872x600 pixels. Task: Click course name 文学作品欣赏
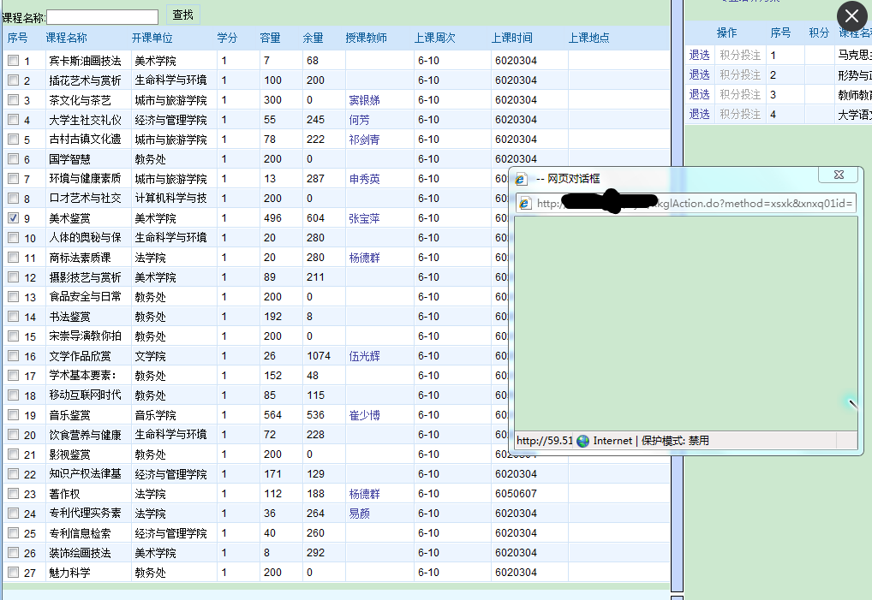[x=80, y=356]
